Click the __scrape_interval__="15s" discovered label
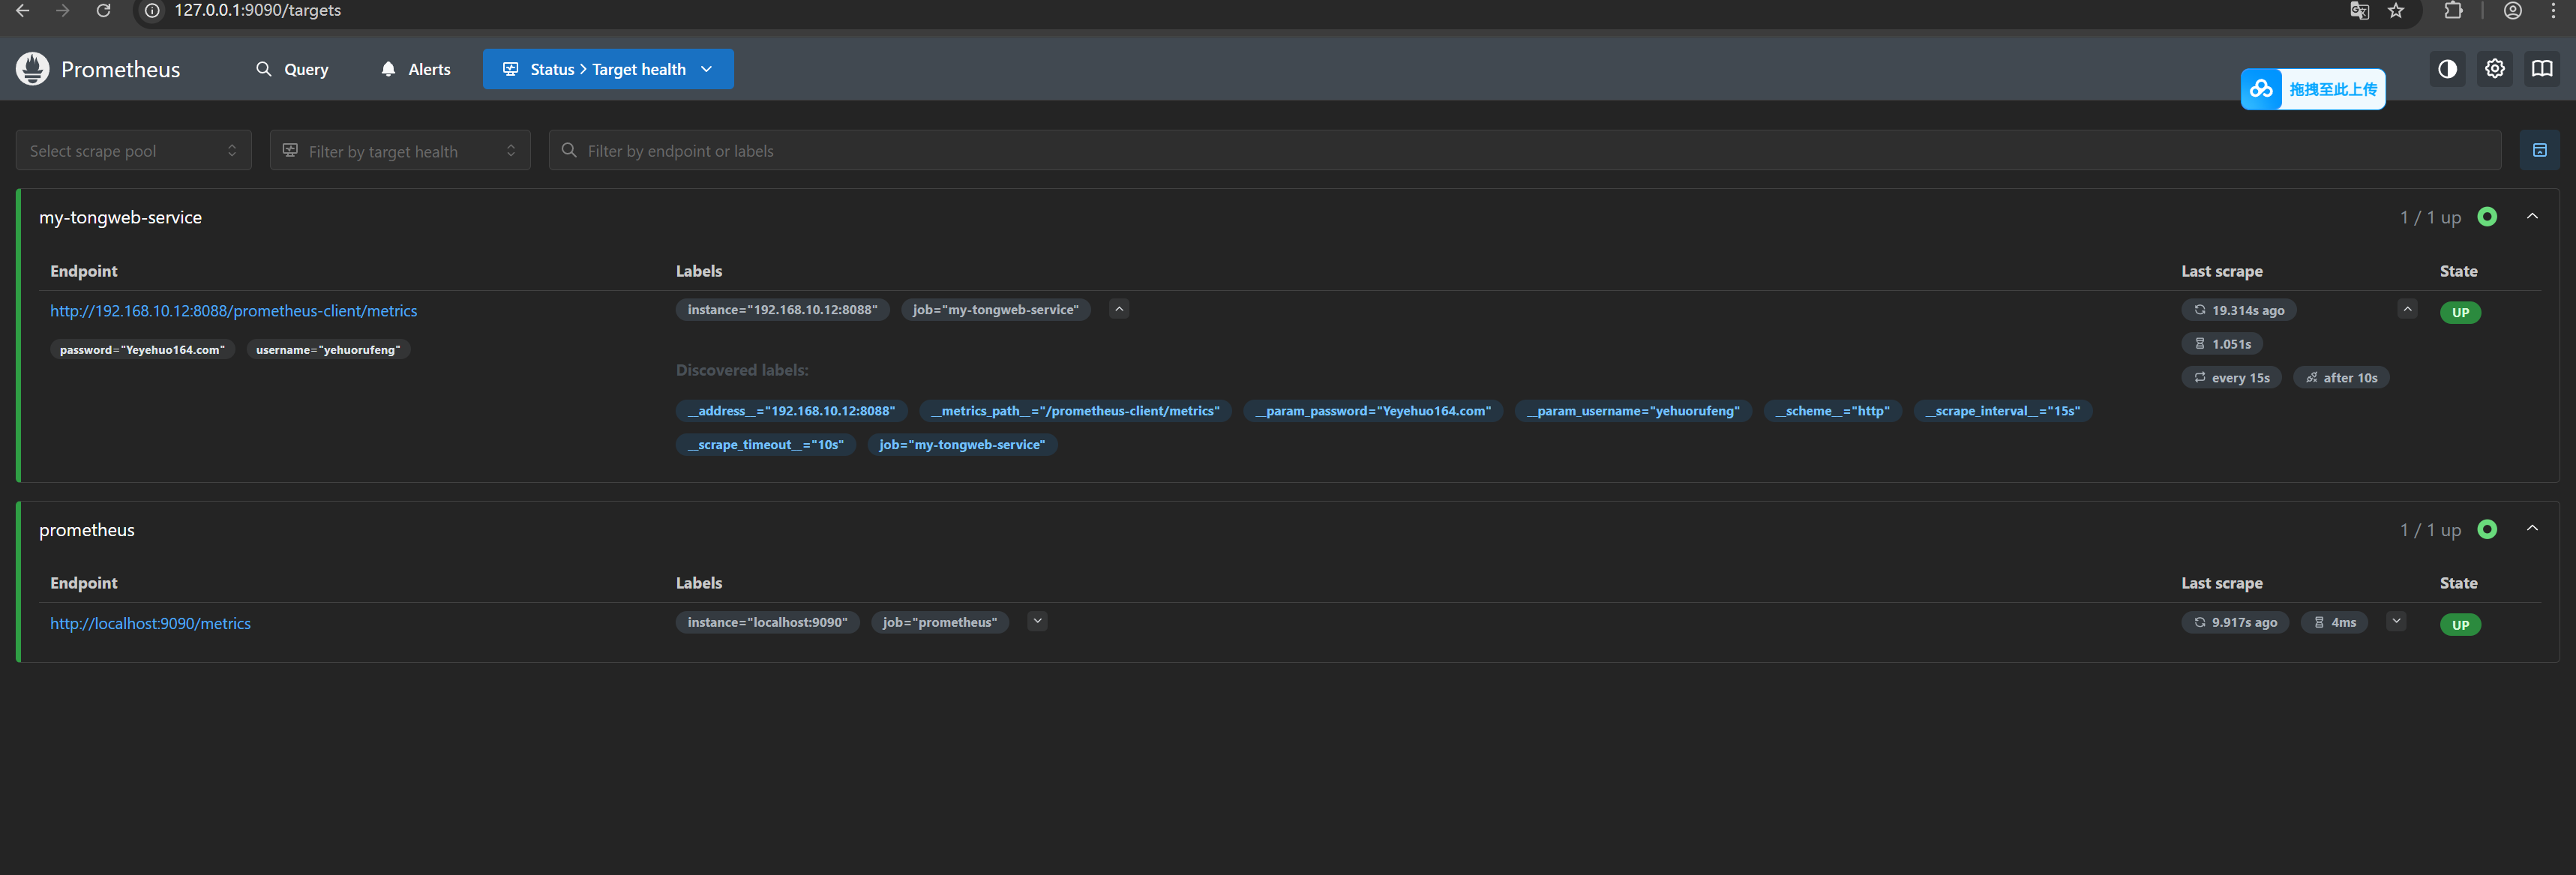This screenshot has width=2576, height=875. point(2003,411)
